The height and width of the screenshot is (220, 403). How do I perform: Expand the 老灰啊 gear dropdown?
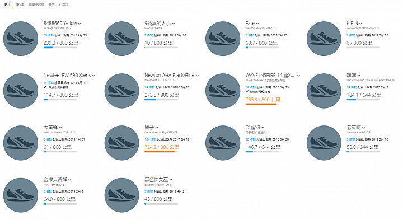(363, 128)
